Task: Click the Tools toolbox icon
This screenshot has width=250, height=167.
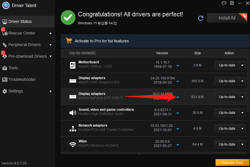Action: 5,68
